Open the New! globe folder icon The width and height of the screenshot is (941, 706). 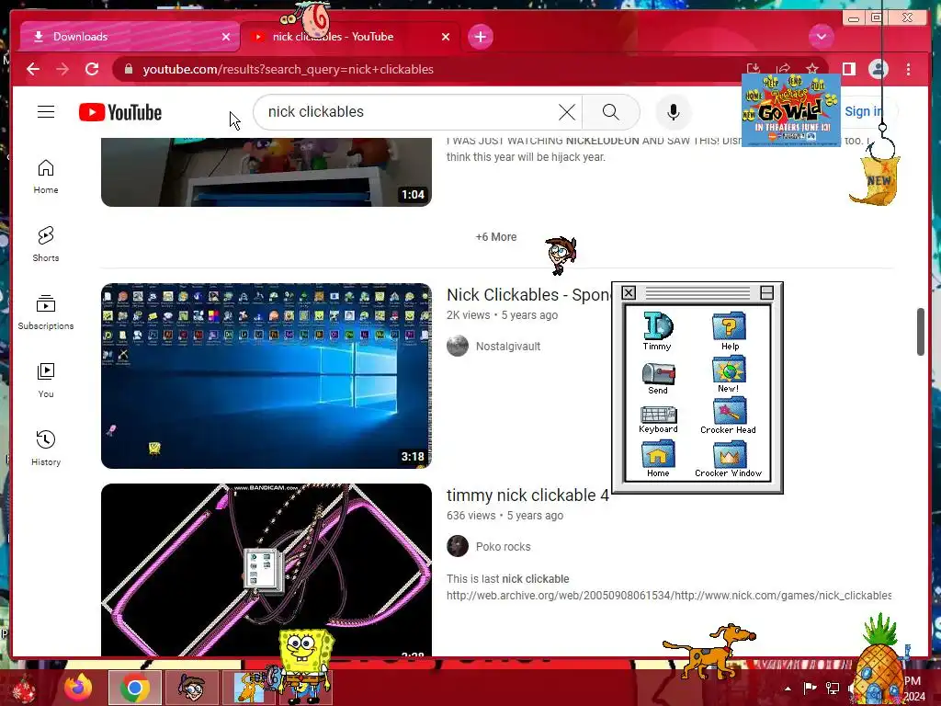point(729,375)
